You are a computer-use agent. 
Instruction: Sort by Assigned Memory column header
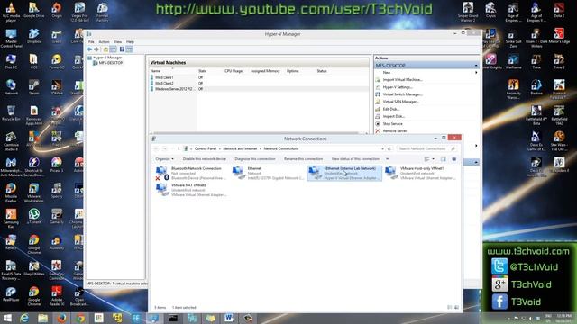[265, 71]
